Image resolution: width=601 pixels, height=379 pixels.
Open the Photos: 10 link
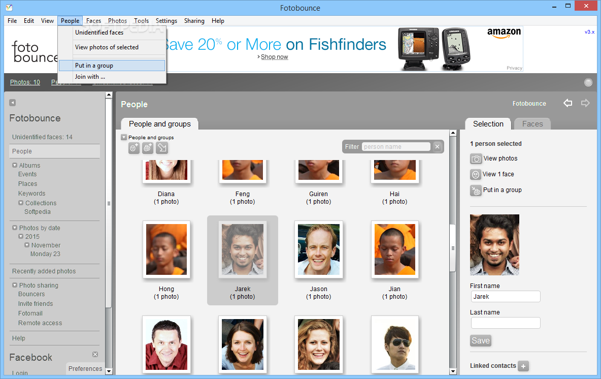(25, 82)
